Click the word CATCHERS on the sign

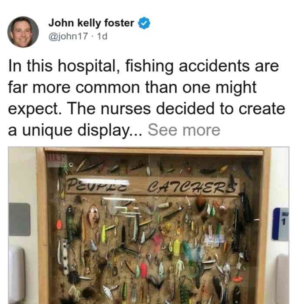coord(192,187)
